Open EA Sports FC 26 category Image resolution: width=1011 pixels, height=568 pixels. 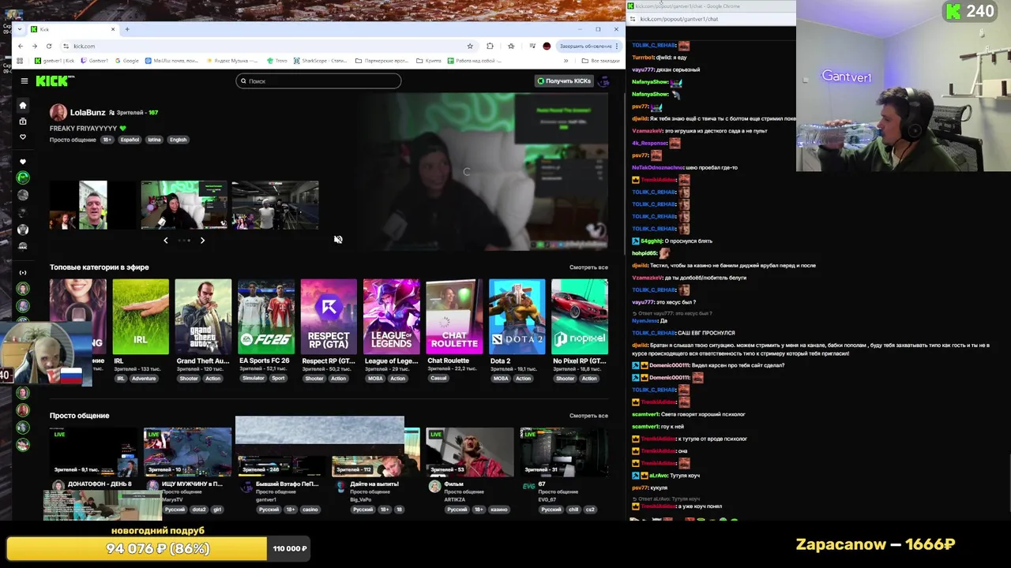pyautogui.click(x=266, y=316)
